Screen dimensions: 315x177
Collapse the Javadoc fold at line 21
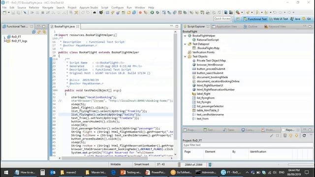coord(57,59)
